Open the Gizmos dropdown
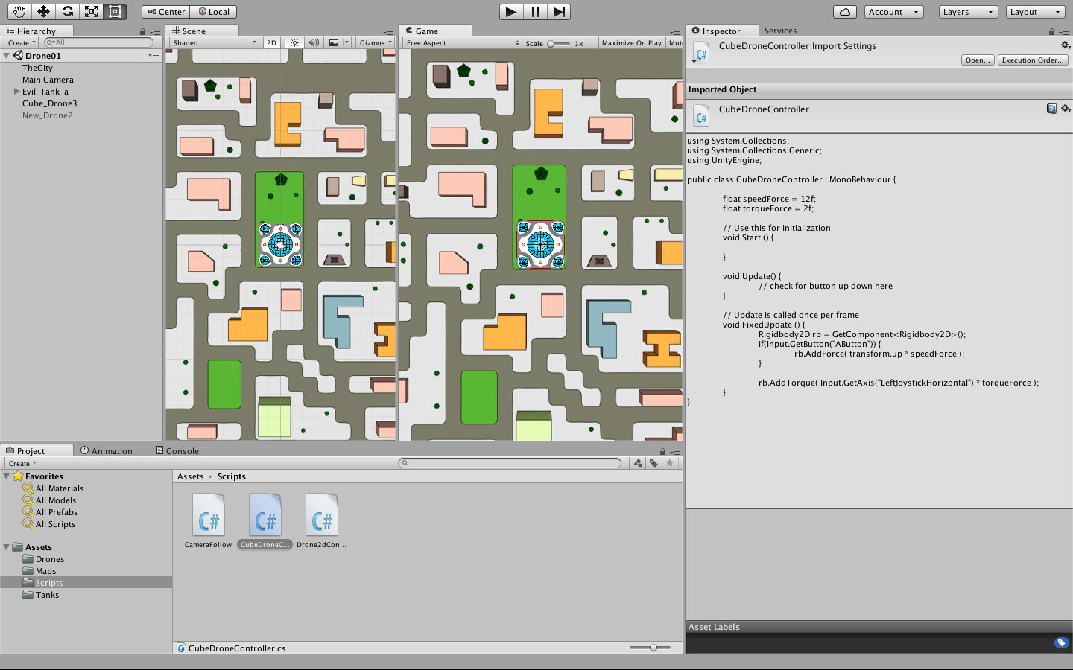This screenshot has height=670, width=1073. click(x=373, y=42)
